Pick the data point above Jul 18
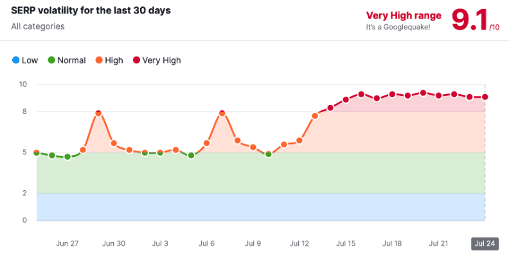Screen dimensions: 509x260 392,94
